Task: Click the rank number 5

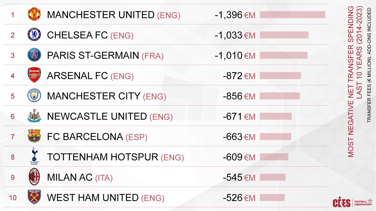Action: click(x=13, y=96)
